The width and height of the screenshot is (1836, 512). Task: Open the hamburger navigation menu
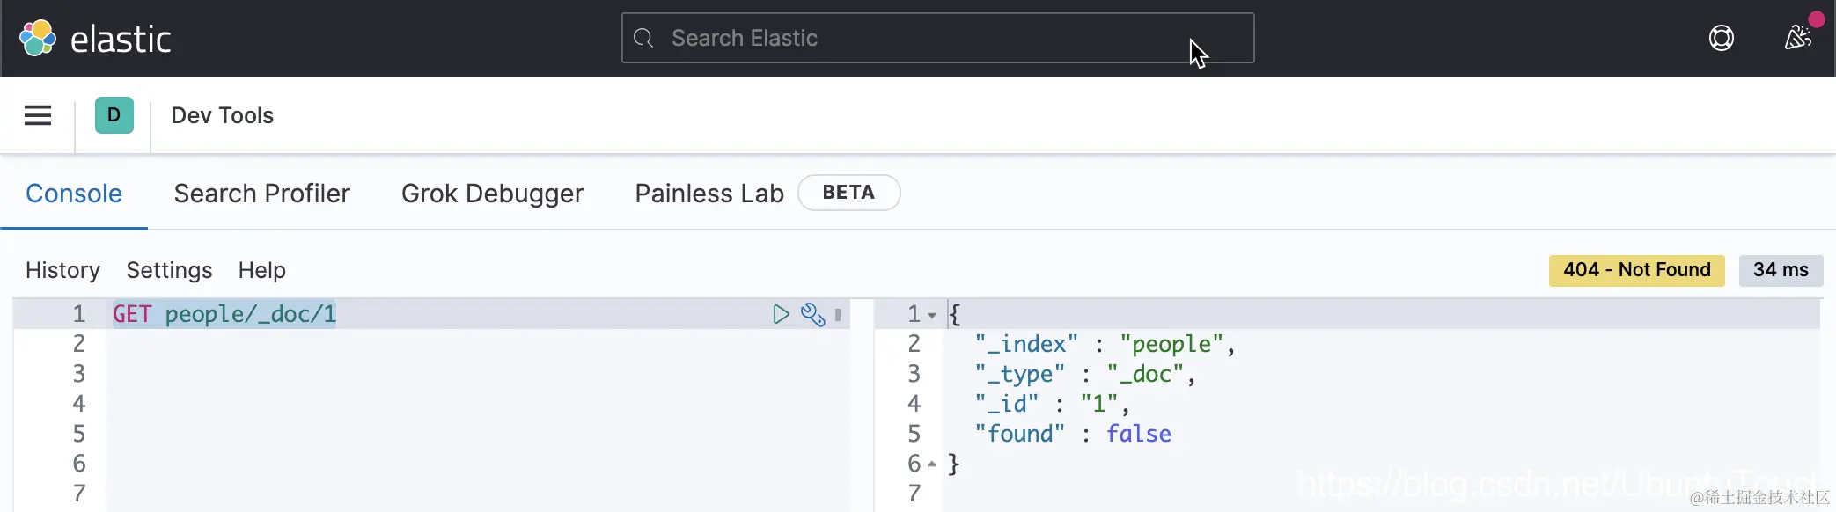coord(38,115)
